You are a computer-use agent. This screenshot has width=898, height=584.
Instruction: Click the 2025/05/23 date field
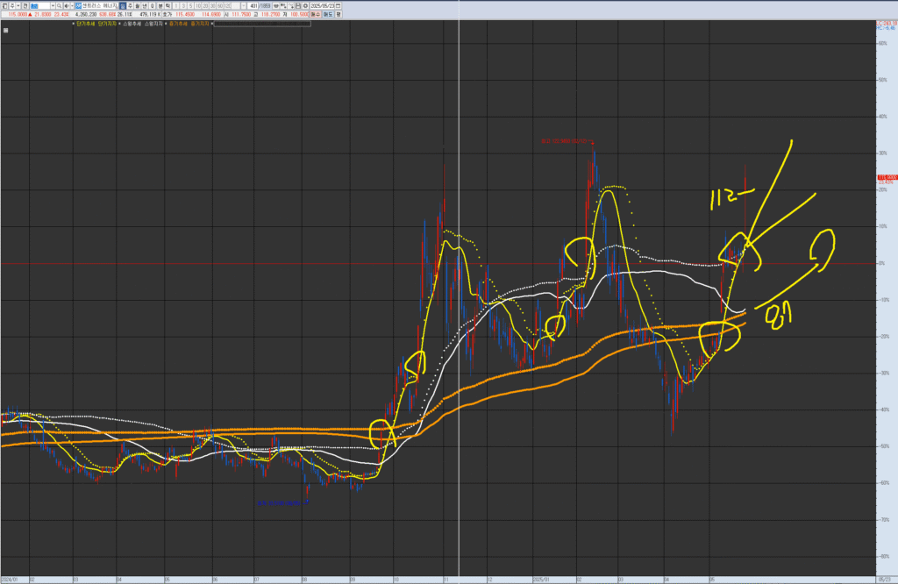[x=322, y=6]
